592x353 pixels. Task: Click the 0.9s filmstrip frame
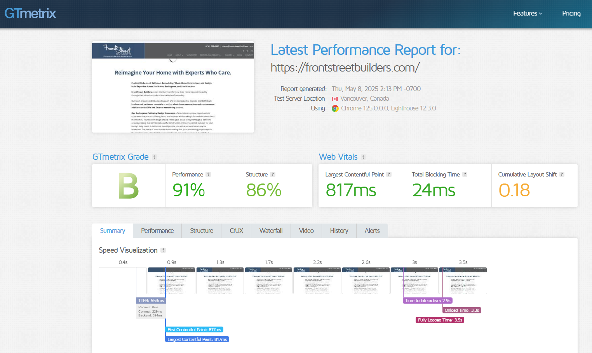171,281
